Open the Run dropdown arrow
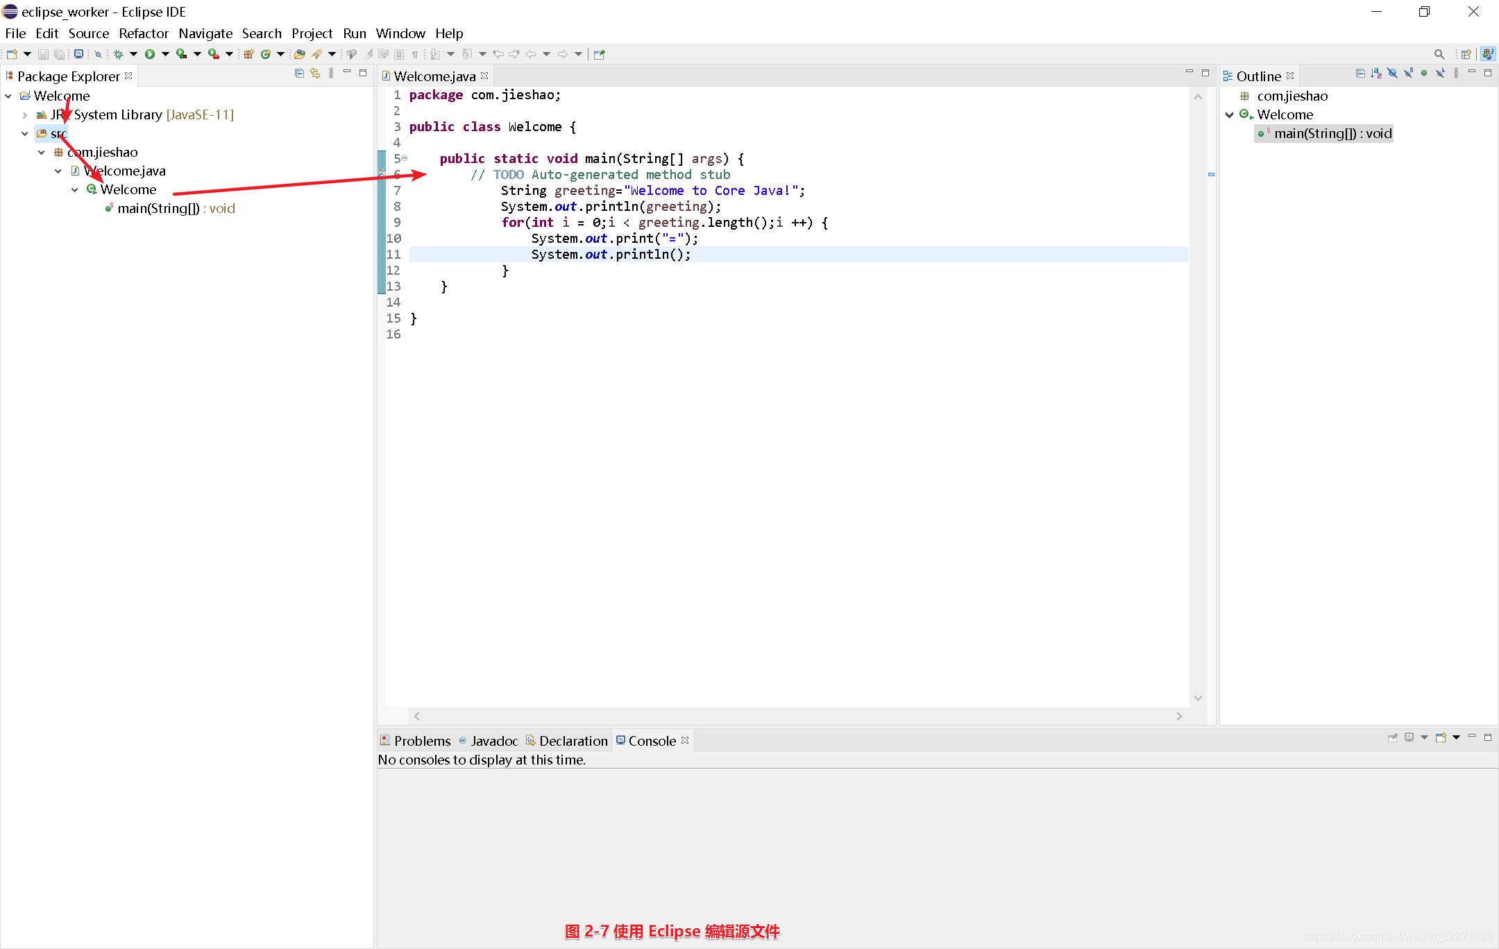Image resolution: width=1499 pixels, height=949 pixels. [165, 54]
